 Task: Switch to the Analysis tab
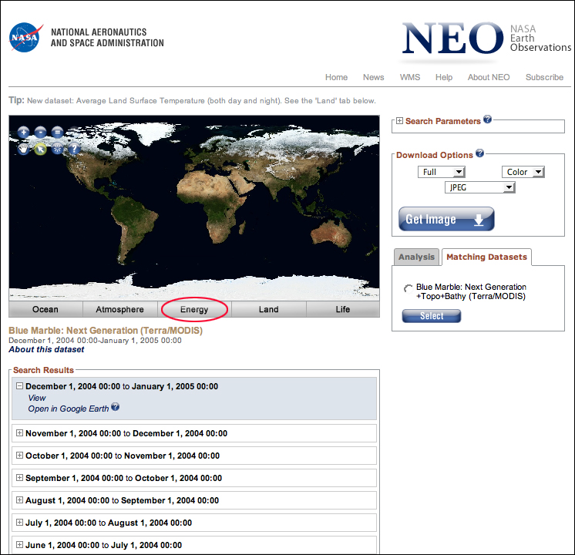click(x=416, y=257)
